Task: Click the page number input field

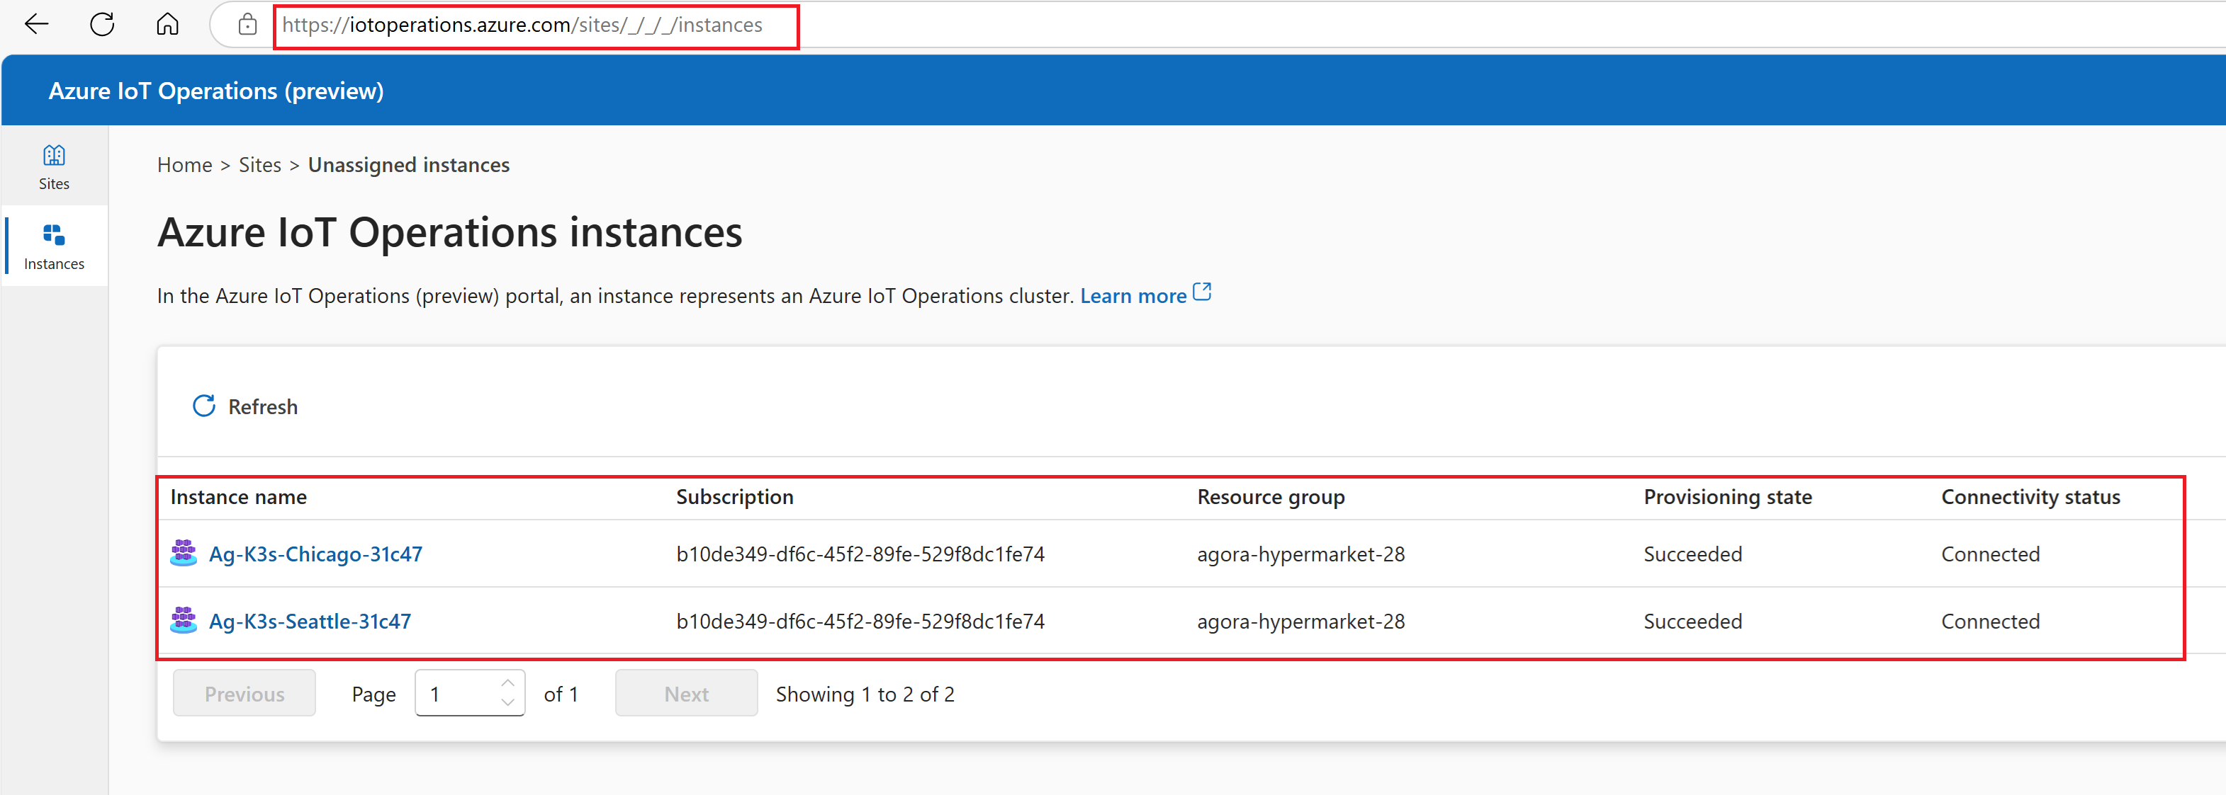Action: coord(469,693)
